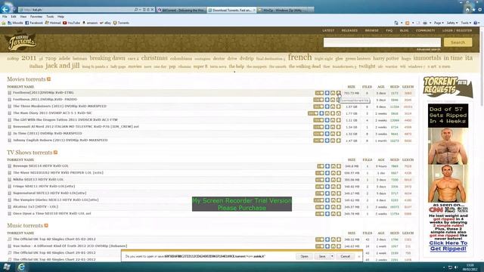Open the Favorites menu
Screen dimensions: 484x272
(36, 17)
